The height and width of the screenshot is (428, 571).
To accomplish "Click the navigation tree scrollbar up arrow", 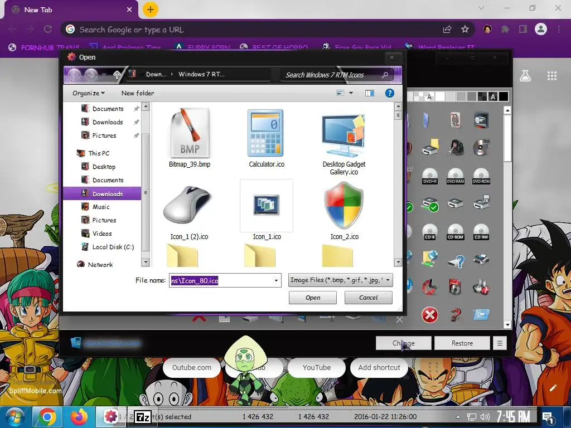I will [146, 107].
